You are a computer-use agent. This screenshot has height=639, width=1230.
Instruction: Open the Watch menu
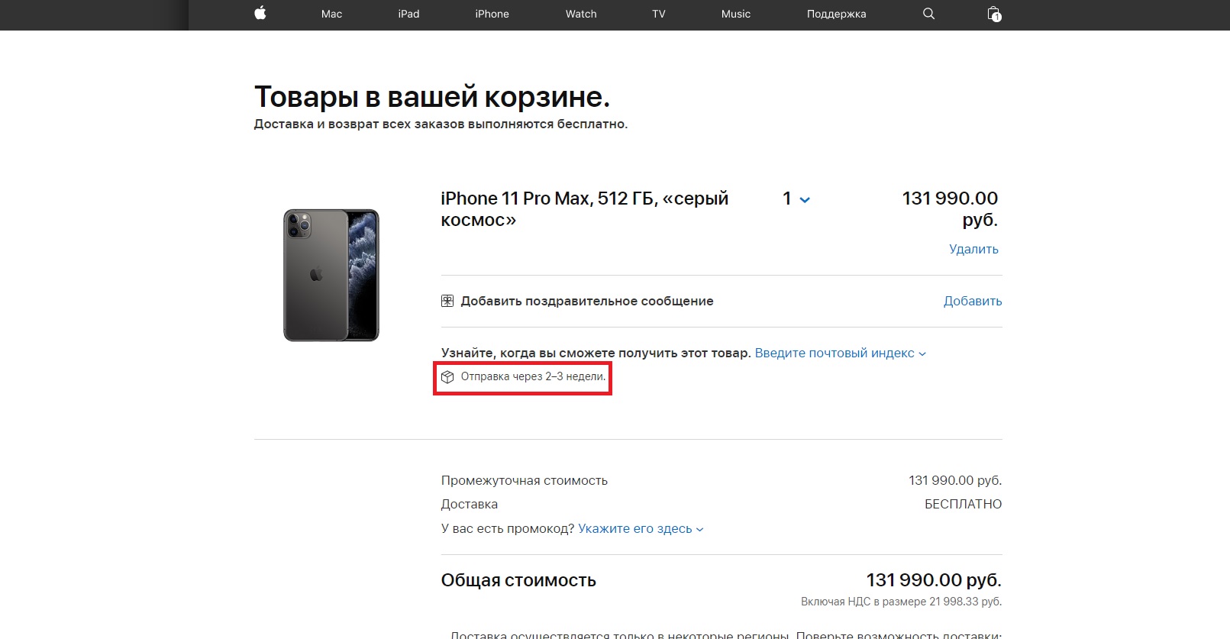[581, 14]
